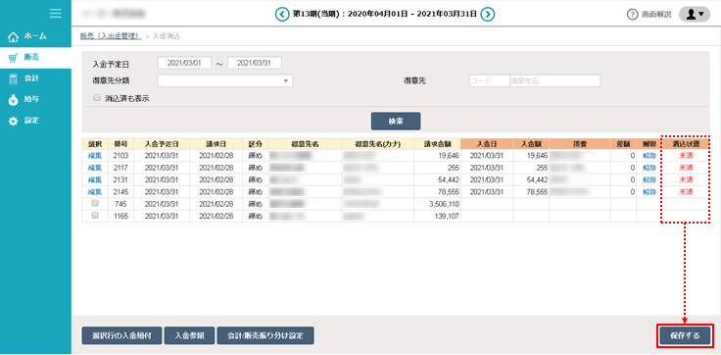Open the hamburger menu in sidebar

click(x=56, y=14)
